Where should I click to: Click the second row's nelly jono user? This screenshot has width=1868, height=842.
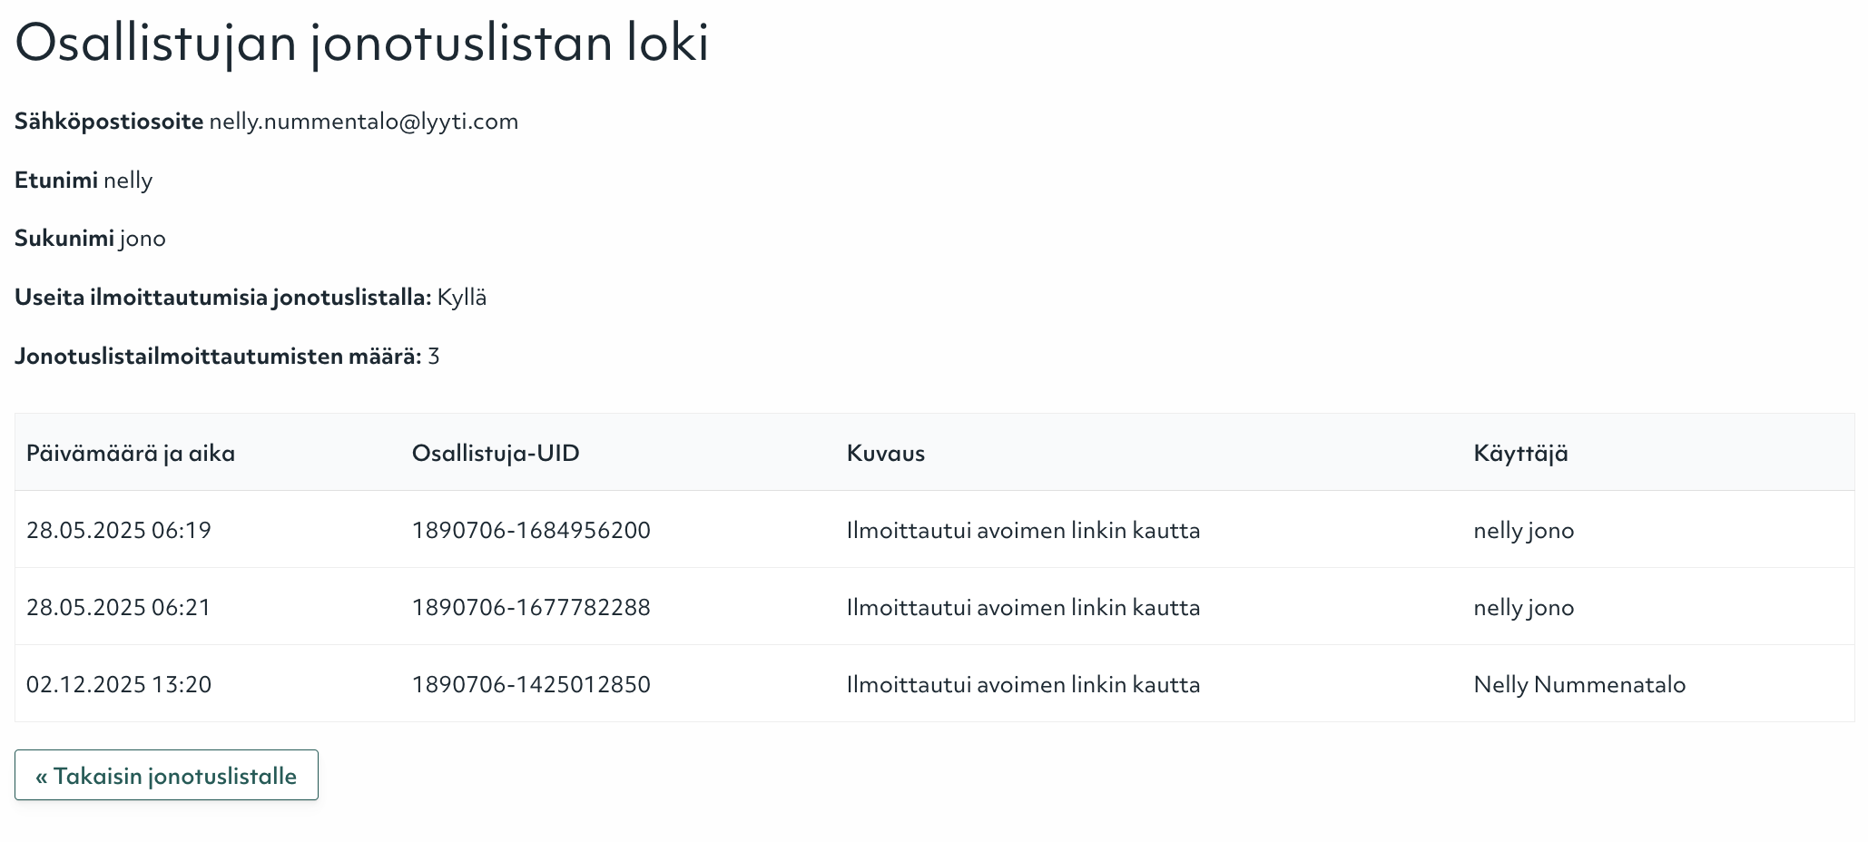[1524, 607]
